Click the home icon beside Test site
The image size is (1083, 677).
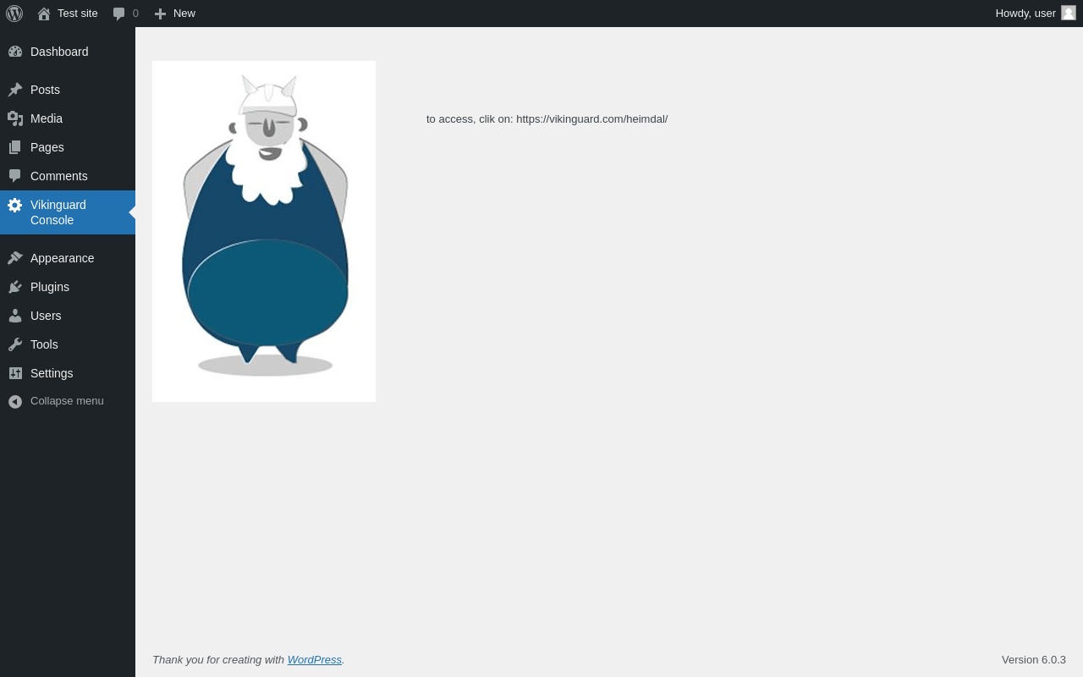click(44, 14)
